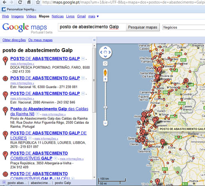Bookmark the page with the star icon

click(x=38, y=2)
